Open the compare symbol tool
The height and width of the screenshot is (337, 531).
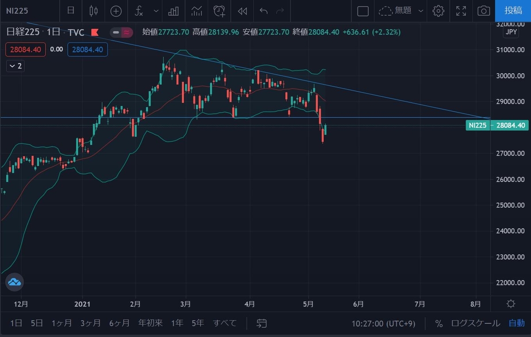click(x=116, y=11)
